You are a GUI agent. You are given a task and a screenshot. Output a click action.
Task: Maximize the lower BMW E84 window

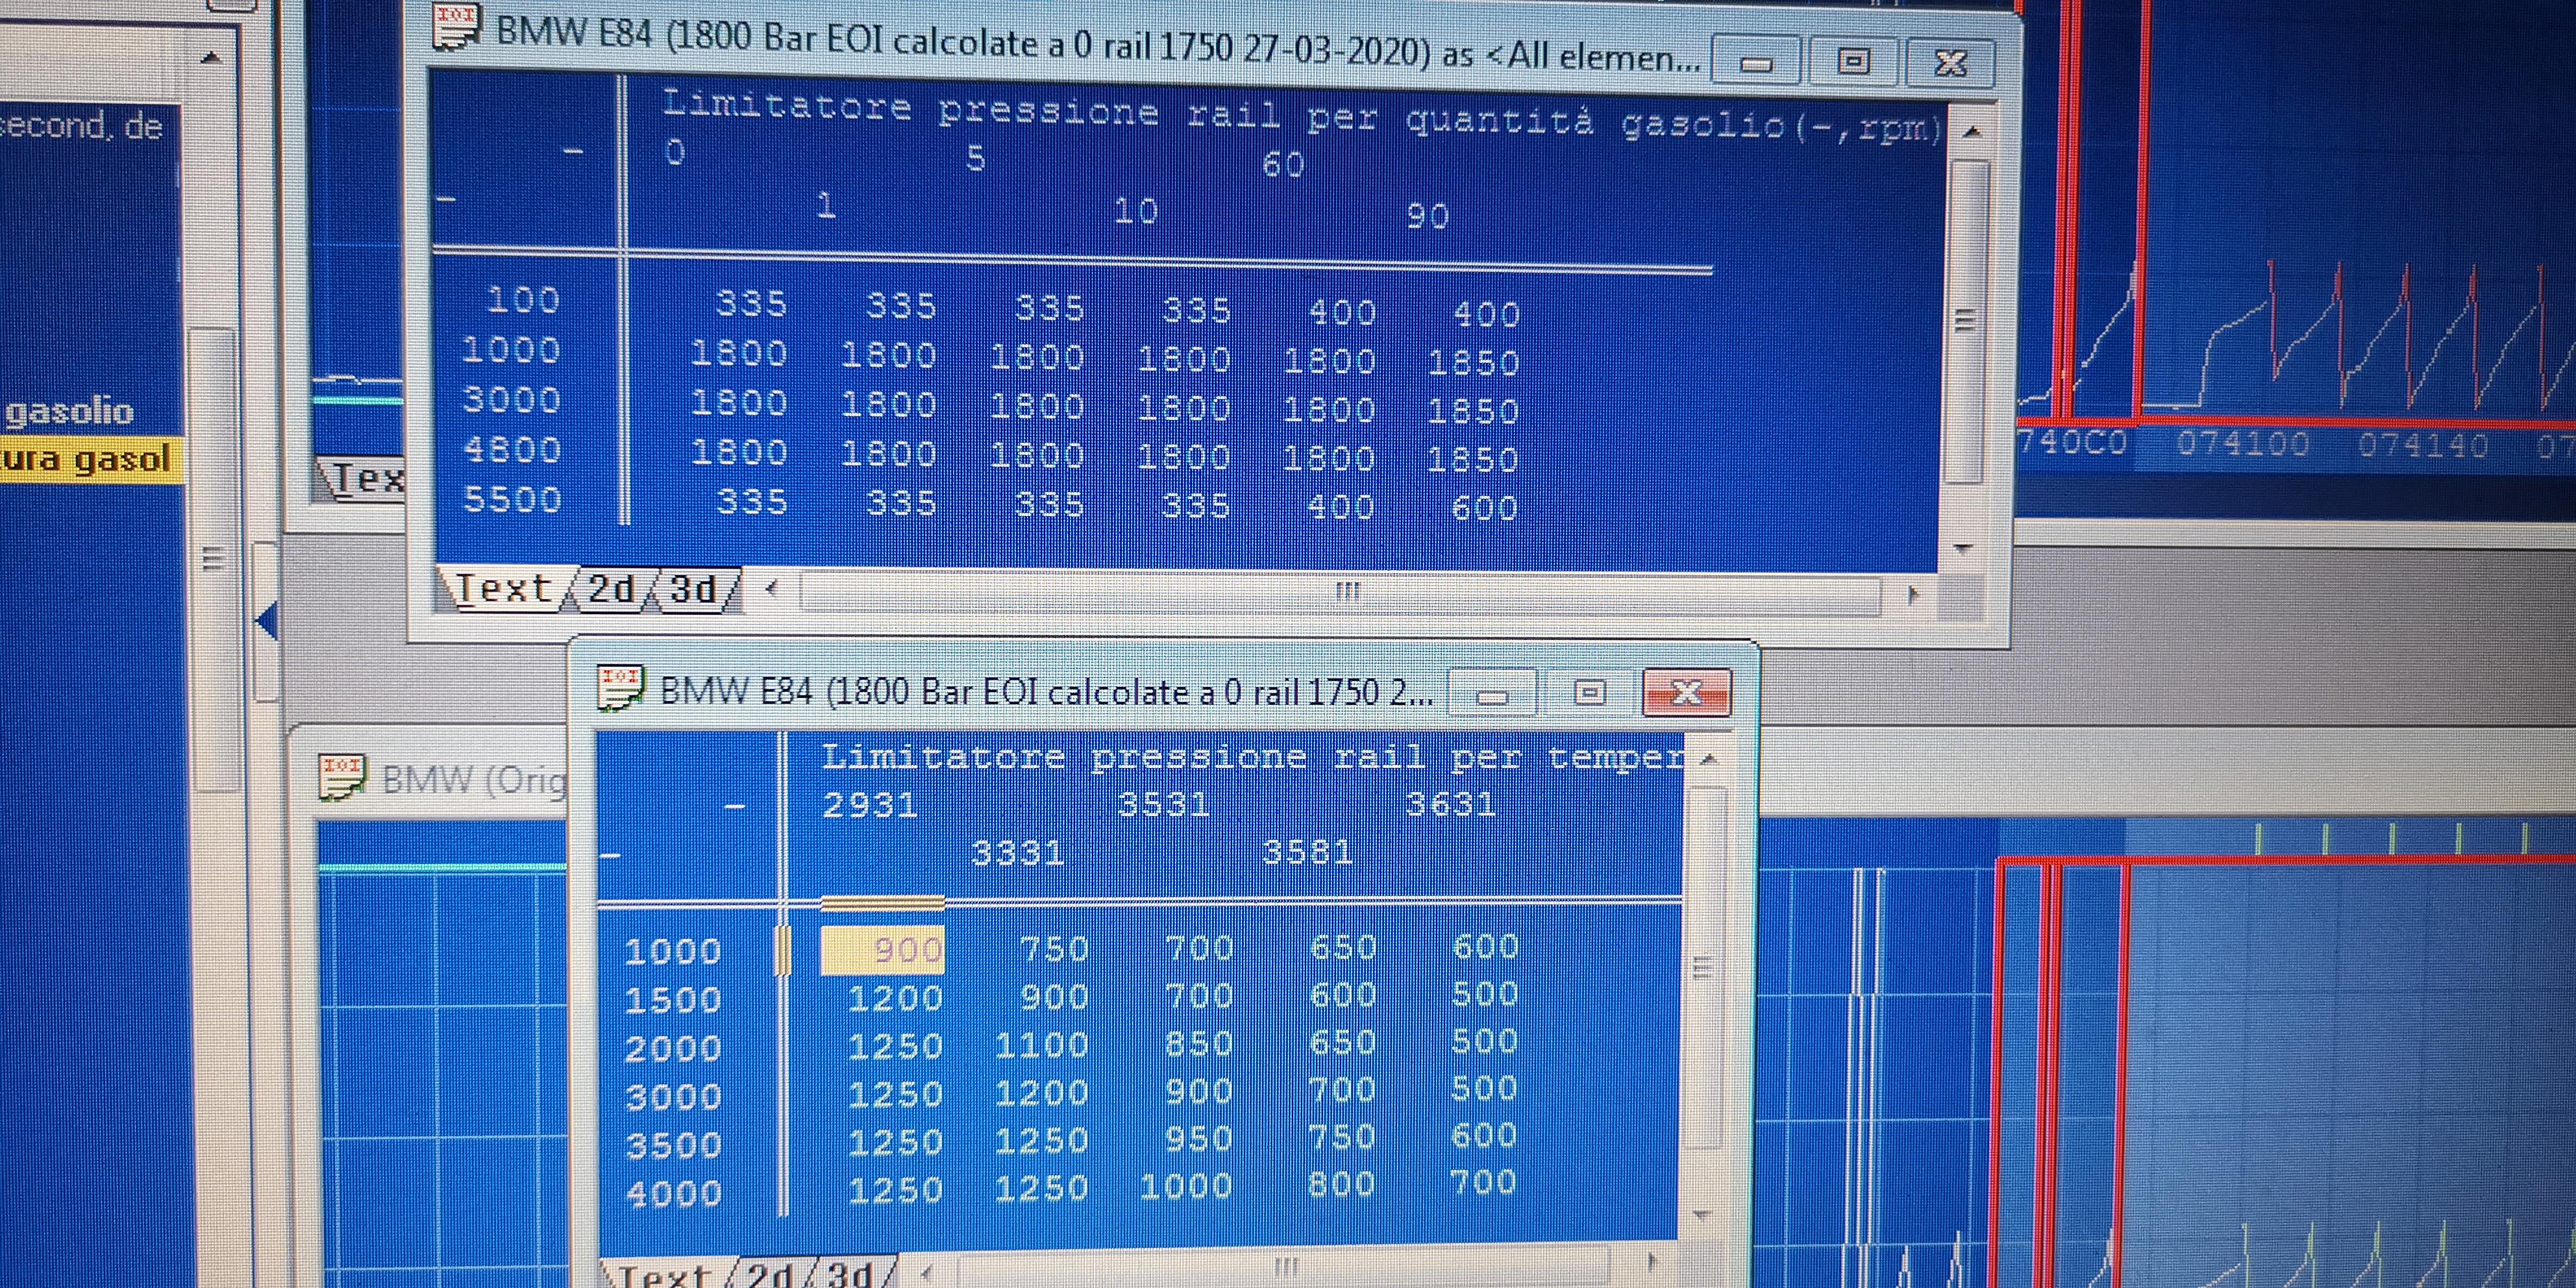pos(1589,692)
